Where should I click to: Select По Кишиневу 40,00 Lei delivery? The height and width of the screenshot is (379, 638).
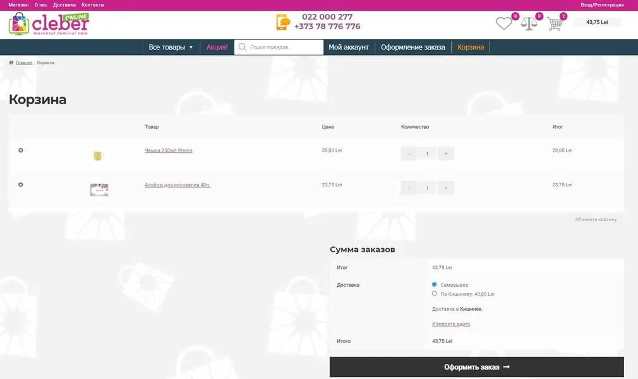pos(434,294)
